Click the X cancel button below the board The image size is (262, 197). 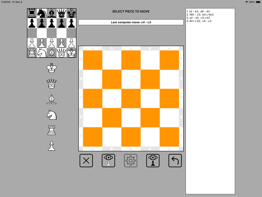(86, 161)
